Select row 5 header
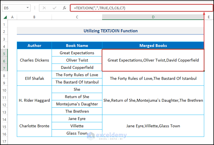214x145 pixels. (4, 53)
